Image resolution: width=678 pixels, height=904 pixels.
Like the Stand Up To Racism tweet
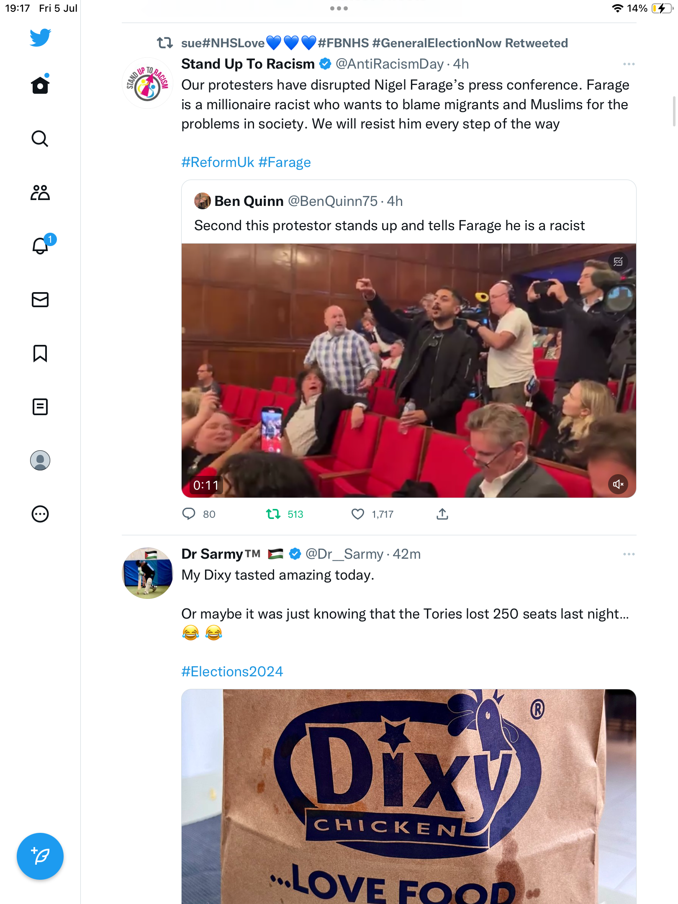coord(358,514)
